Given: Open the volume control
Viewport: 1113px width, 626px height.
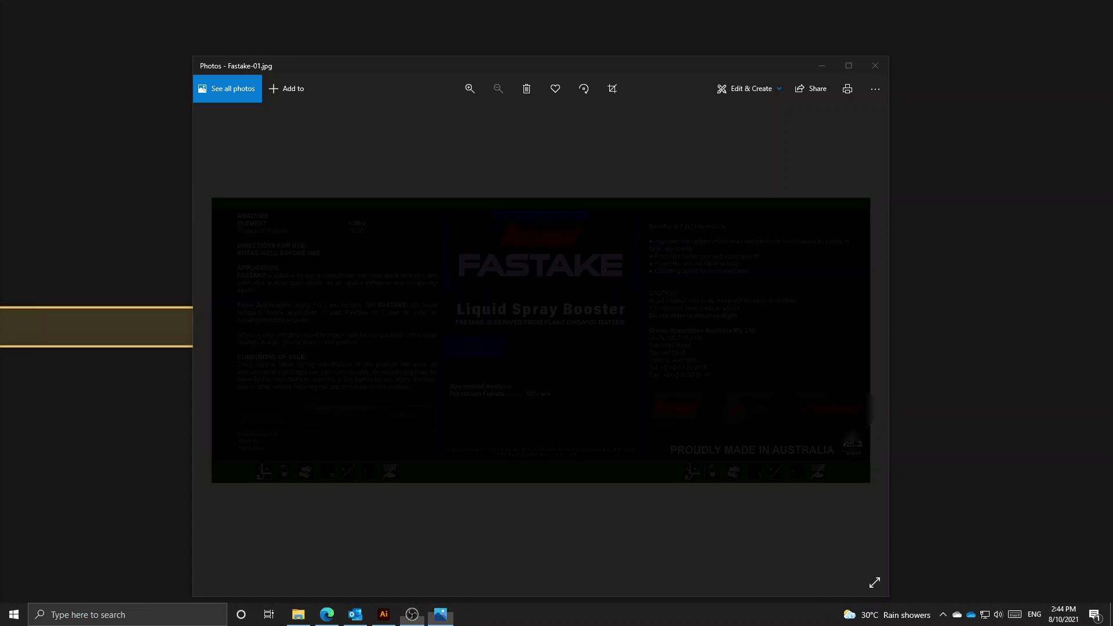Looking at the screenshot, I should (998, 614).
